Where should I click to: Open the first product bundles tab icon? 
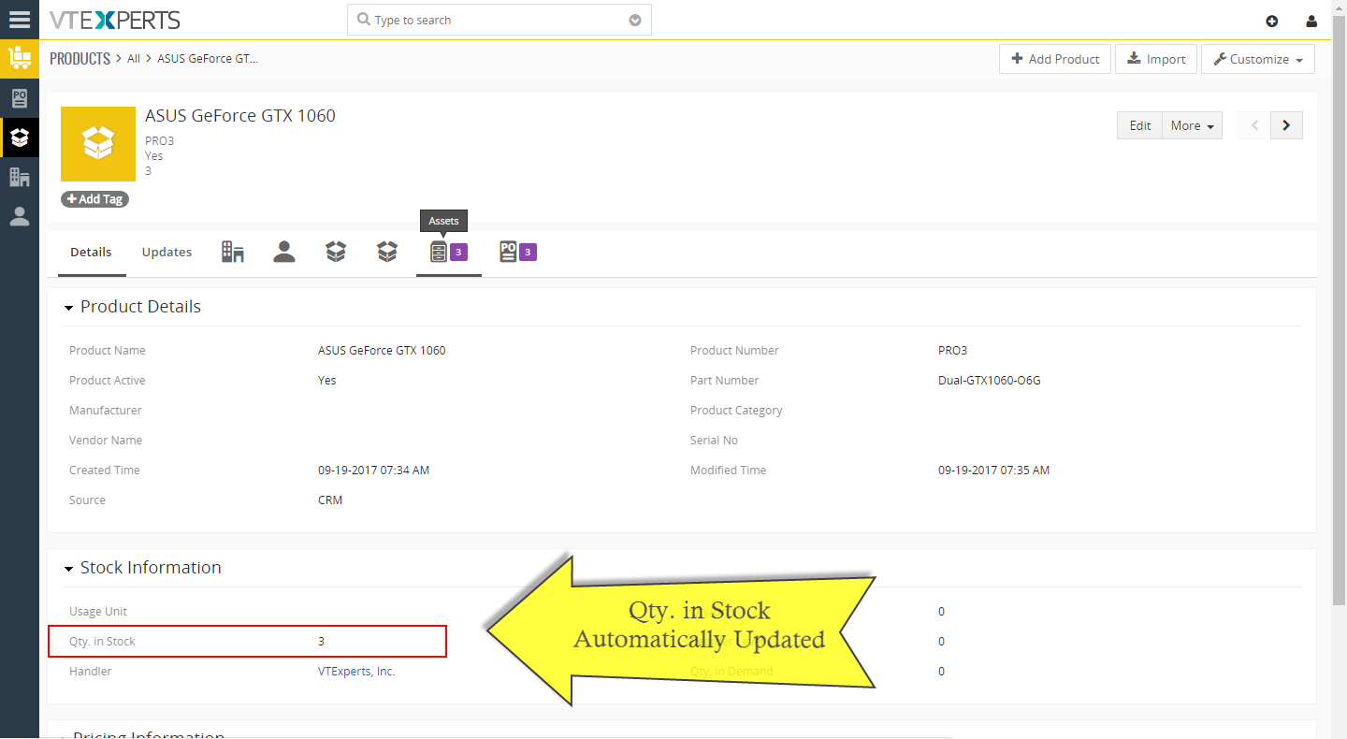(x=336, y=252)
